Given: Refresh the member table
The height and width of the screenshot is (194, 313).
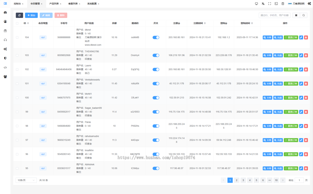Looking at the screenshot, I should coord(19,15).
